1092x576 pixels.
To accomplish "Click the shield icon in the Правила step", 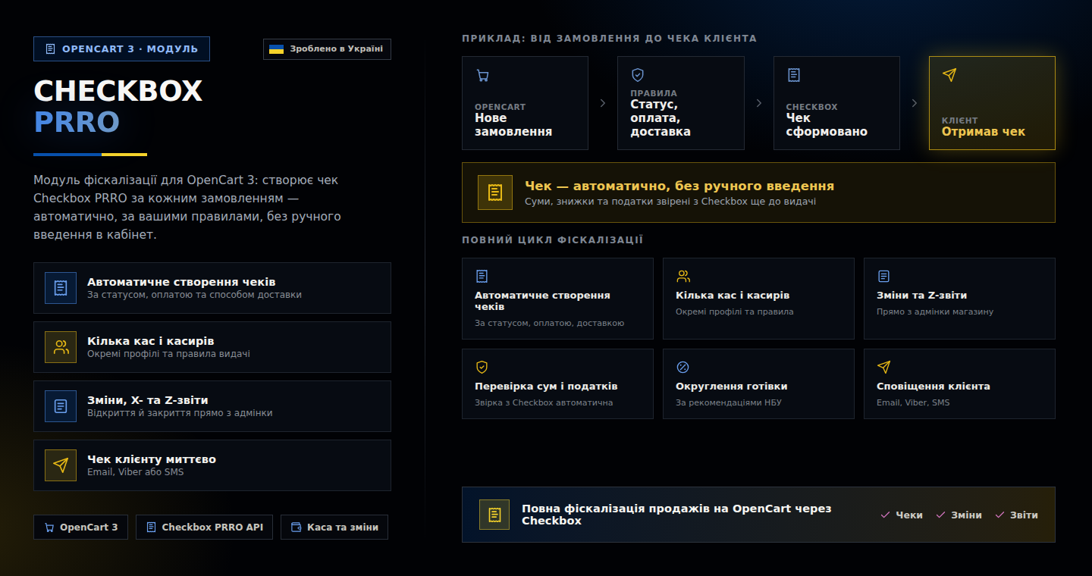I will (638, 75).
